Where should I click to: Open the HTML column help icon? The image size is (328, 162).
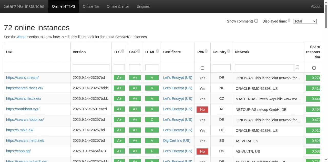157,51
